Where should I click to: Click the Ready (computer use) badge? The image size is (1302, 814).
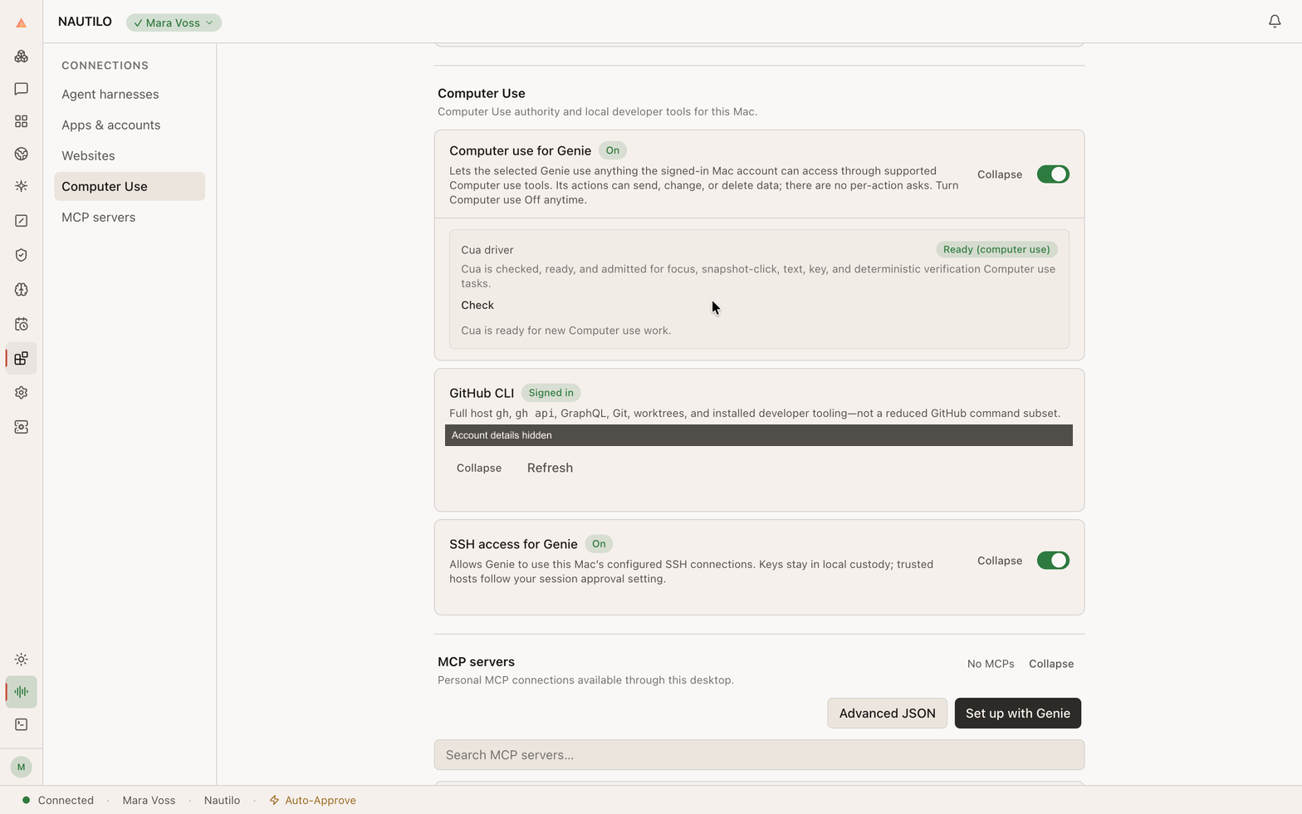click(996, 249)
